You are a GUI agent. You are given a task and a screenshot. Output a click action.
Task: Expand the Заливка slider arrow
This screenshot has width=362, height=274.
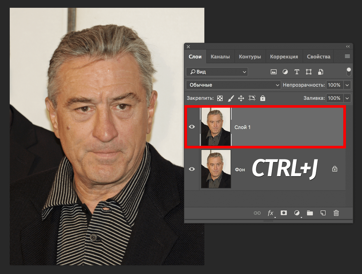[347, 98]
